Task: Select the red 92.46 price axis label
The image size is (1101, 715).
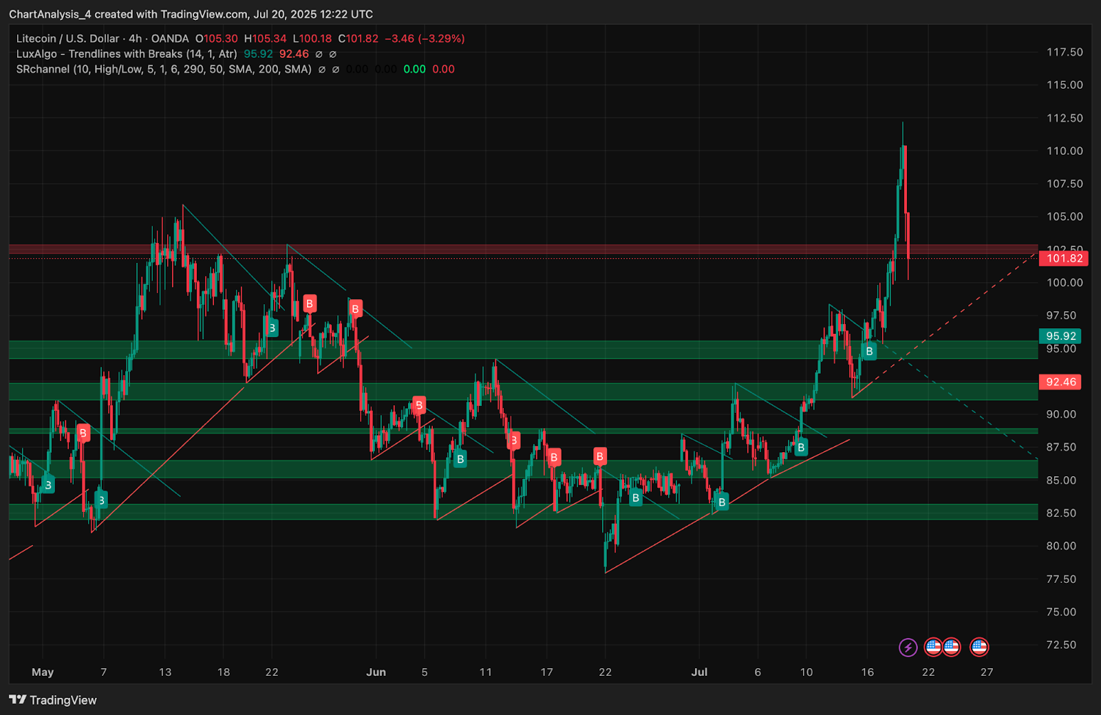Action: click(x=1060, y=382)
